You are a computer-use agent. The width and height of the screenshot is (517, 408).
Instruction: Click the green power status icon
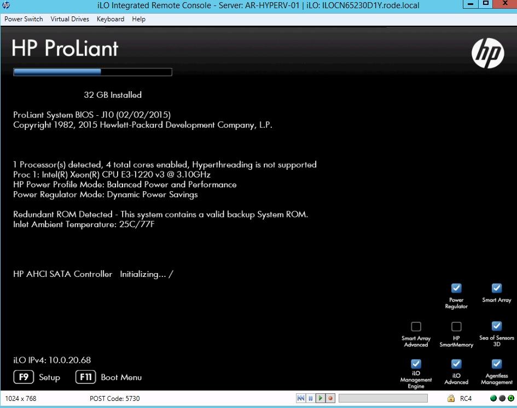[x=510, y=398]
